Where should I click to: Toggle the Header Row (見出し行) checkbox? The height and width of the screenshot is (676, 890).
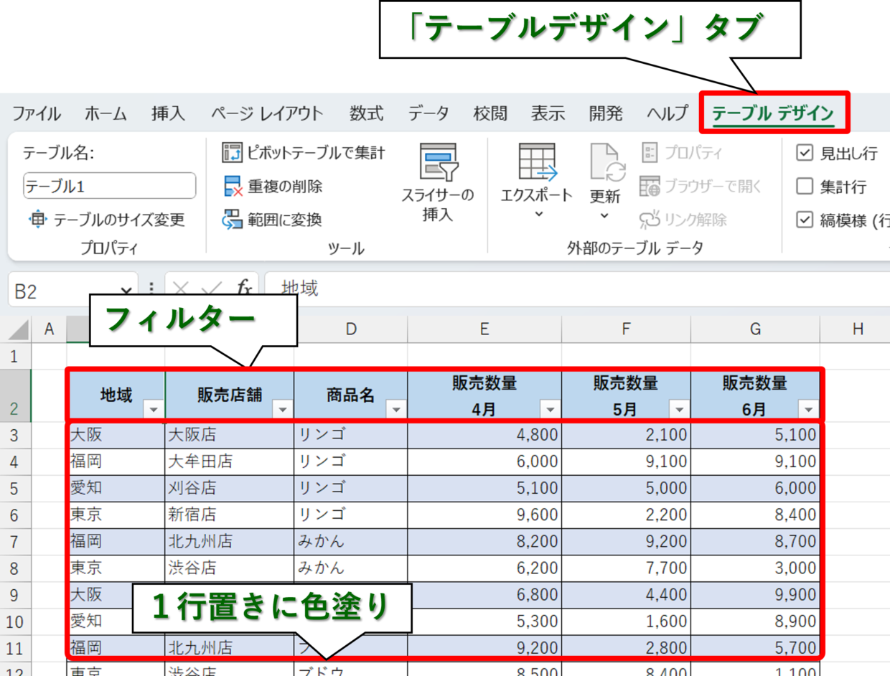(805, 153)
